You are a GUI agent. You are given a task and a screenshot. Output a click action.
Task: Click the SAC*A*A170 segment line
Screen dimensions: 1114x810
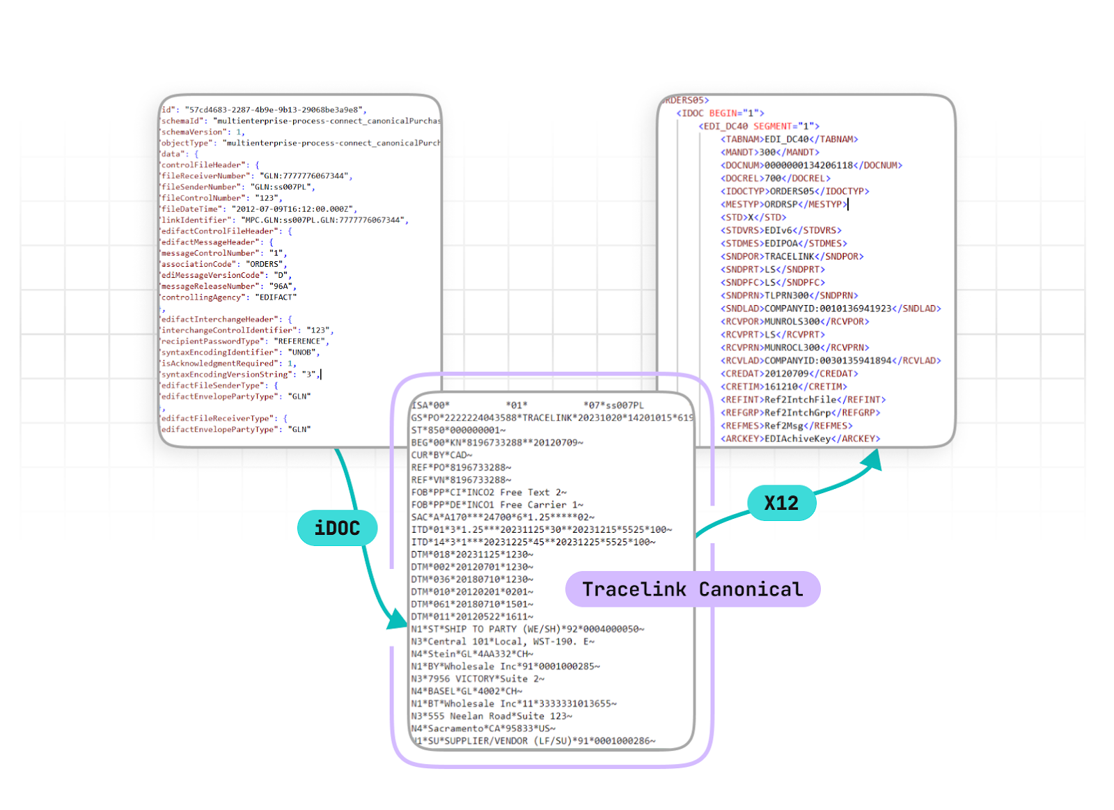point(503,517)
